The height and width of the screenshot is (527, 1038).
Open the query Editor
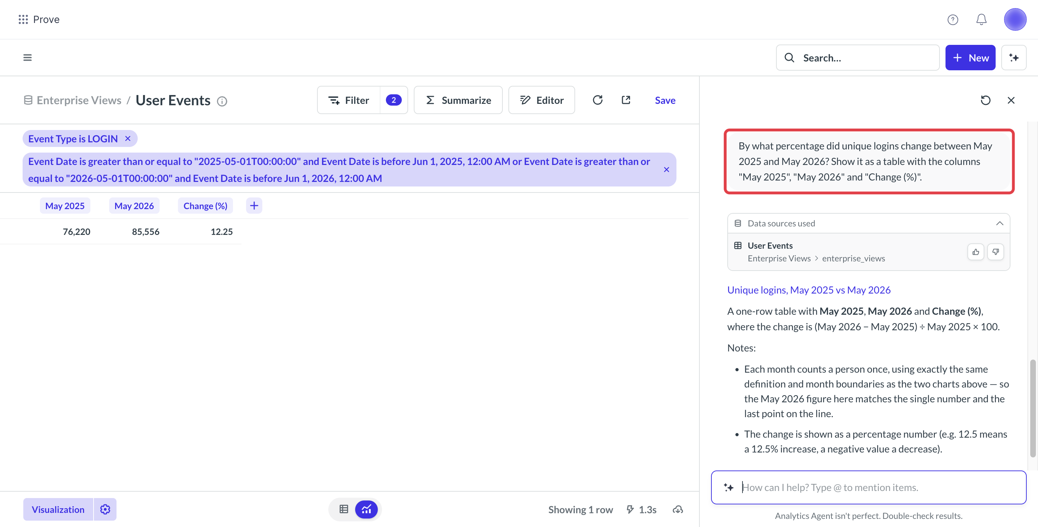[x=542, y=100]
